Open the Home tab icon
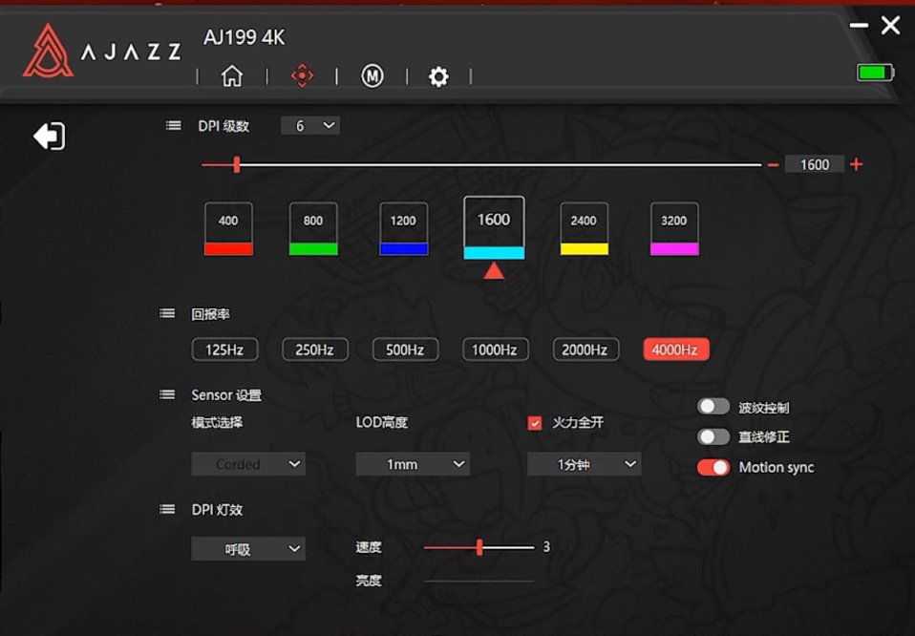 (x=232, y=75)
